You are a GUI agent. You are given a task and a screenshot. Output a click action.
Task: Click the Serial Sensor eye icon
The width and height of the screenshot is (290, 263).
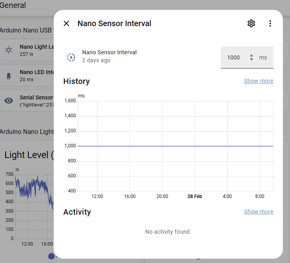coord(9,101)
